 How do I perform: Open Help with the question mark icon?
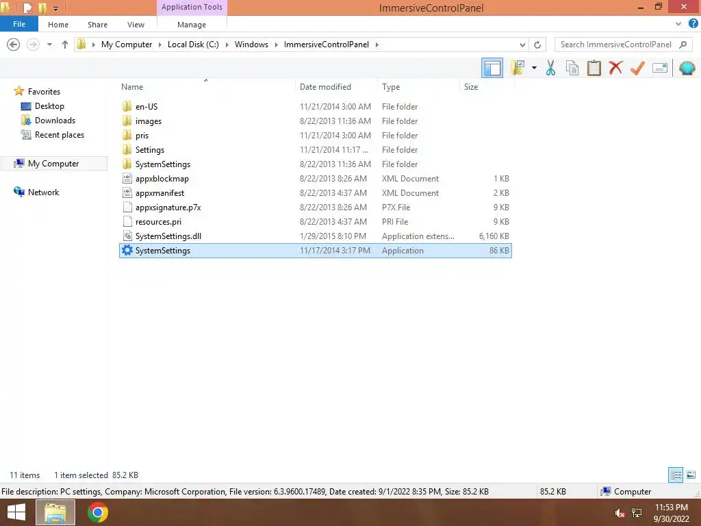tap(693, 24)
